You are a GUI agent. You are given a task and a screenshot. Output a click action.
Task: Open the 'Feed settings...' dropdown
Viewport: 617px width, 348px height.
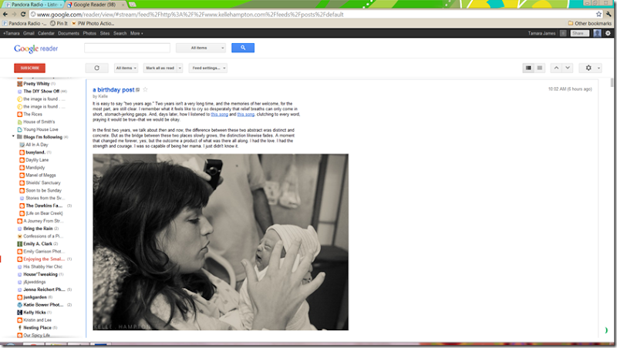click(207, 68)
